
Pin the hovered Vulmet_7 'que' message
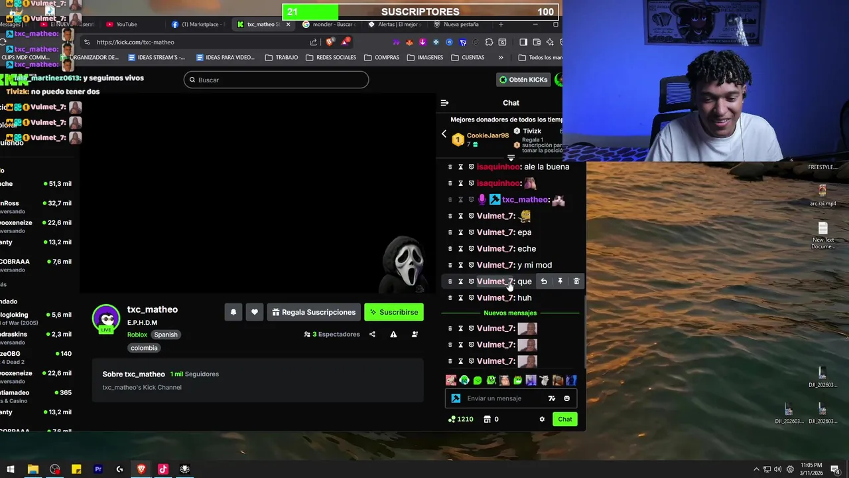pos(560,281)
